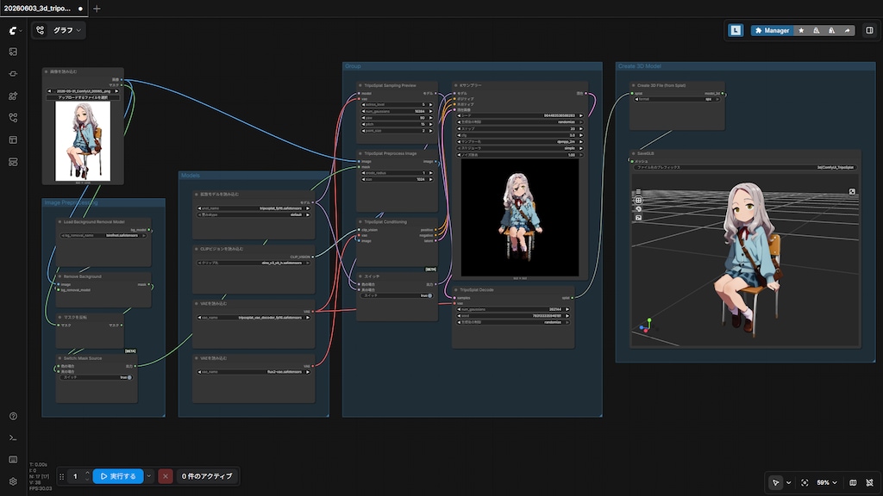Open settings gear in sidebar
Viewport: 883px width, 496px height.
[13, 481]
